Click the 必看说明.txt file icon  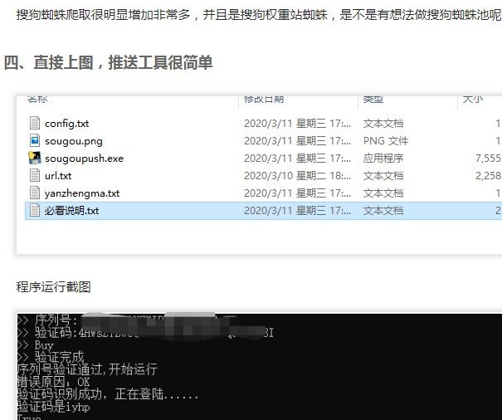(x=35, y=210)
